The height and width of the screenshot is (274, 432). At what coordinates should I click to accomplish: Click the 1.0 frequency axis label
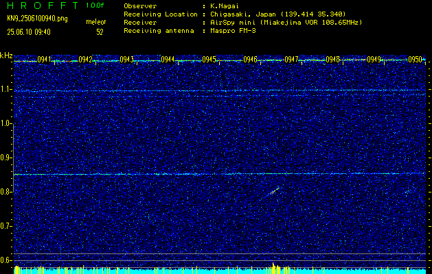click(5, 124)
